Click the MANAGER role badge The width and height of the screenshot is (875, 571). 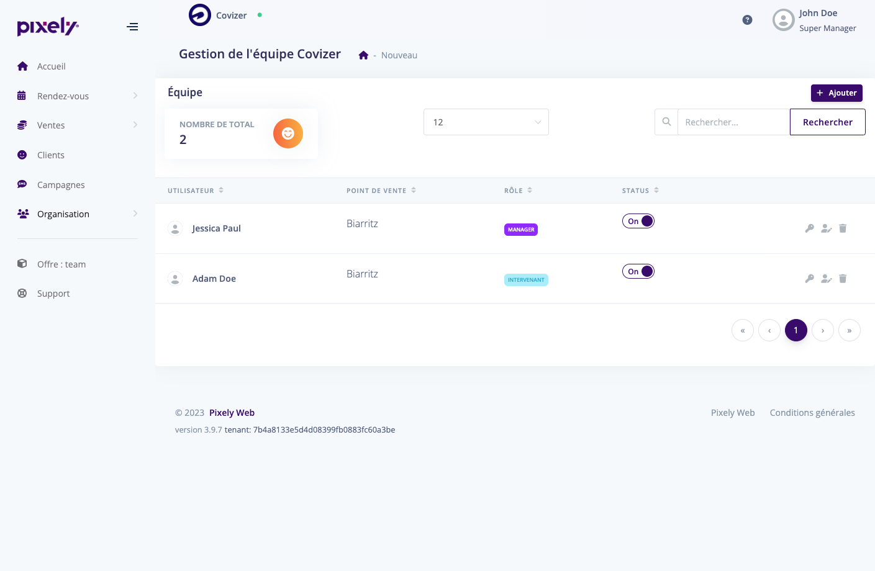[x=521, y=230]
